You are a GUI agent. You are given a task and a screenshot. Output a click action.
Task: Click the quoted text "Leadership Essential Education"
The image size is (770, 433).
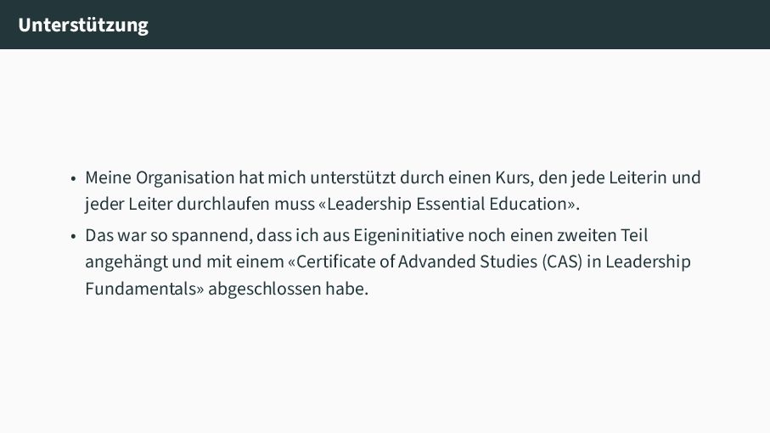[x=447, y=204]
